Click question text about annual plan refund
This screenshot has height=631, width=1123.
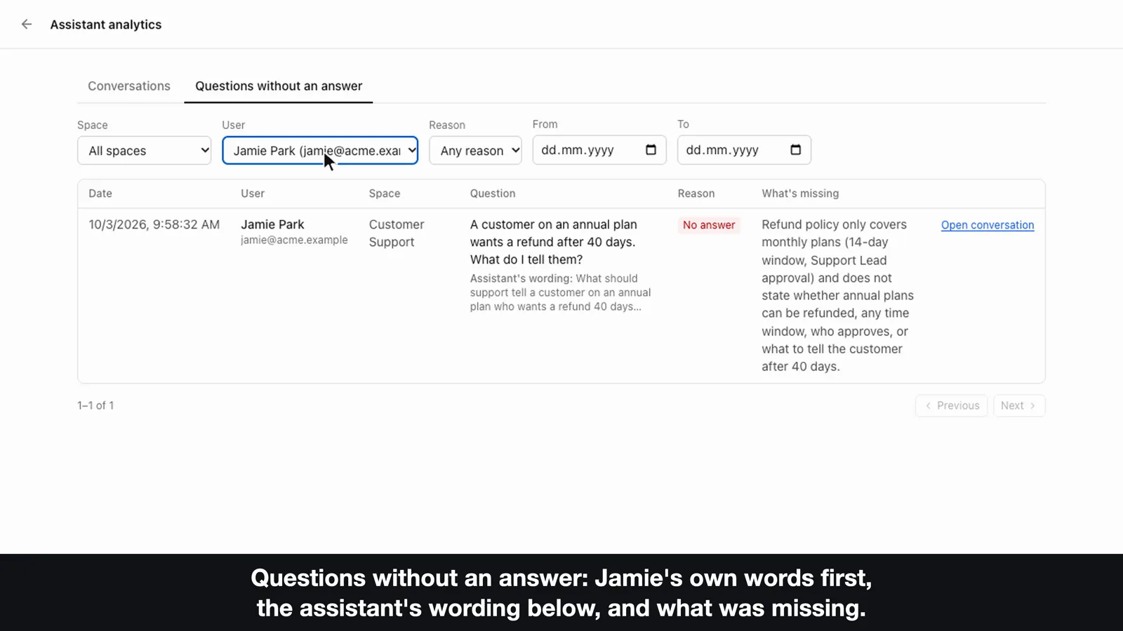pos(554,242)
